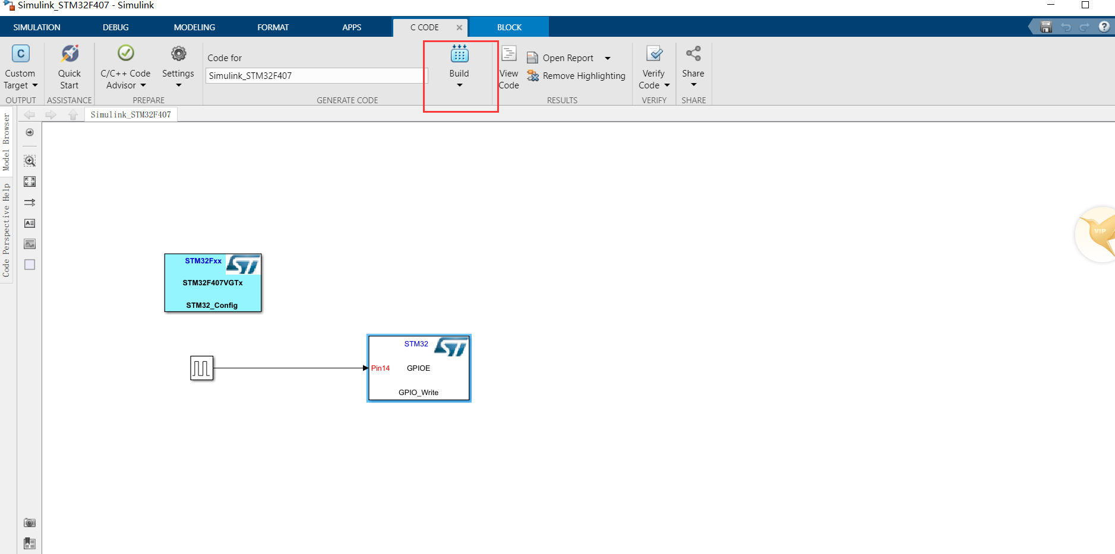Click Remove Highlighting

click(x=575, y=75)
